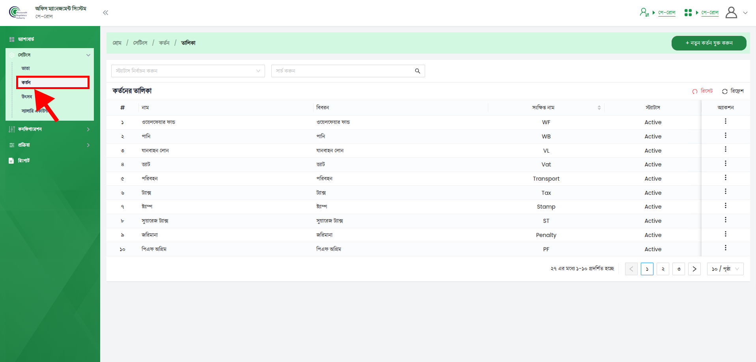Viewport: 756px width, 362px height.
Task: Click the second পে-রোল header link
Action: click(710, 13)
